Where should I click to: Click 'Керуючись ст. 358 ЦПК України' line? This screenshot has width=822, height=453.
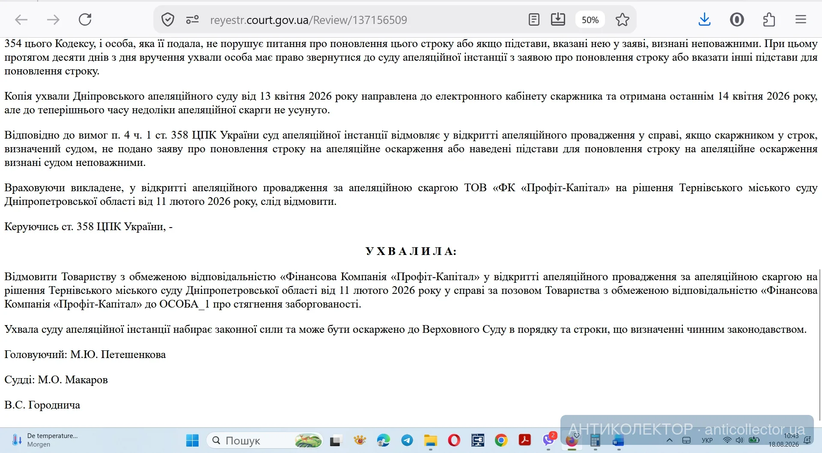click(x=89, y=226)
